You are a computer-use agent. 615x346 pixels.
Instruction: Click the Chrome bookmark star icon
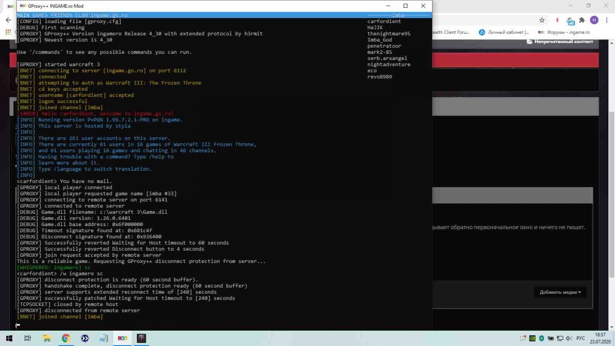542,20
